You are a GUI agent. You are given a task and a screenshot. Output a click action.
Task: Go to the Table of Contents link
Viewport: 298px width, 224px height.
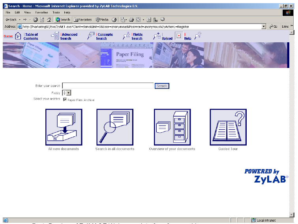coord(31,36)
